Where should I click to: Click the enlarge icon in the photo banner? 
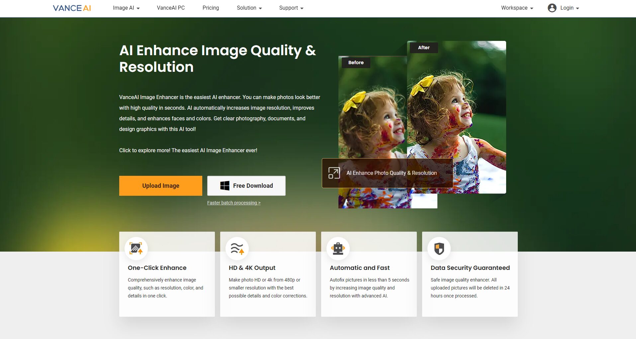334,173
